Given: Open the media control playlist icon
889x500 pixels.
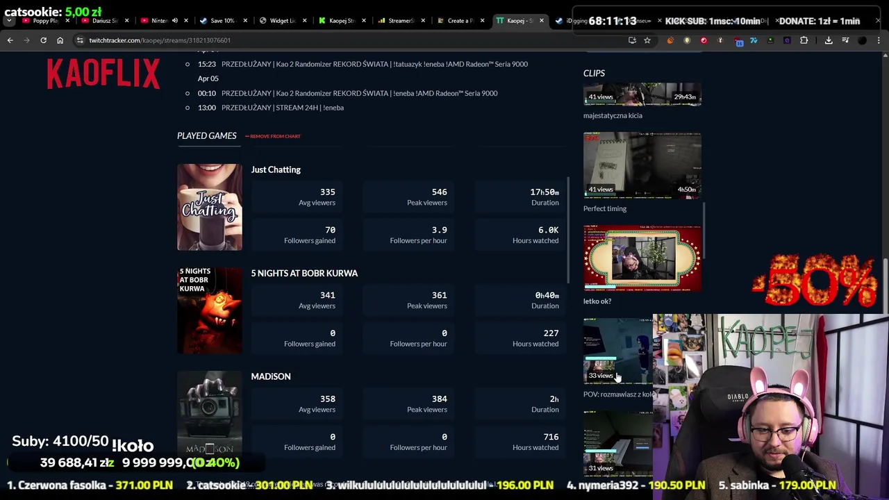Looking at the screenshot, I should click(x=845, y=40).
